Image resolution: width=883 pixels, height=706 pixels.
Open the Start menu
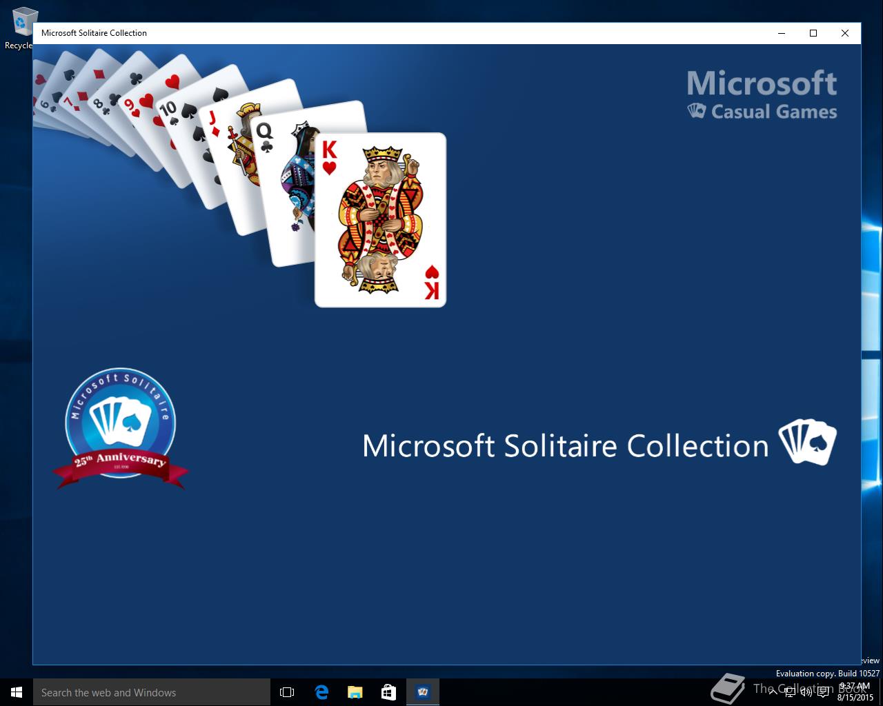click(17, 692)
